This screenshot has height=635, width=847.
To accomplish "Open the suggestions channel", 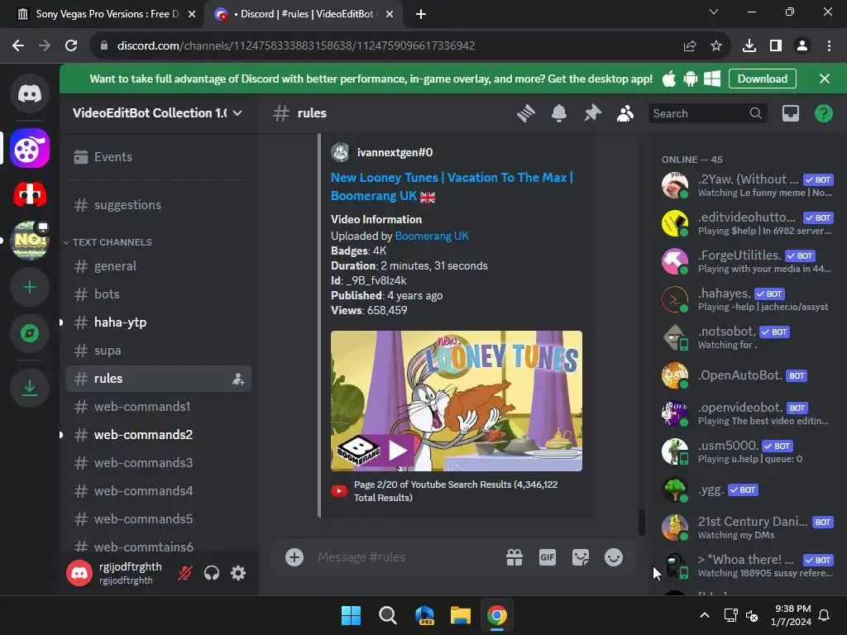I will 158,205.
